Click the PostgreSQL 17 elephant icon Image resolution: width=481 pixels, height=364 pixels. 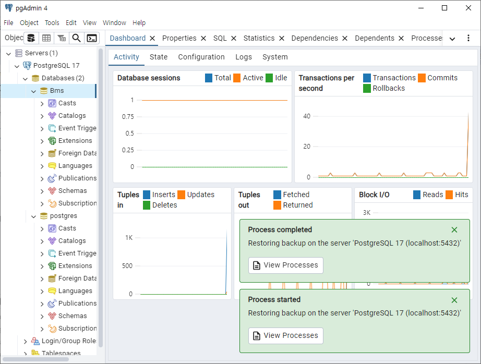coord(27,66)
